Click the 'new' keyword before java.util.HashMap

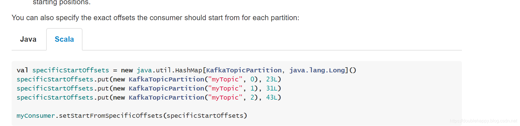click(127, 70)
